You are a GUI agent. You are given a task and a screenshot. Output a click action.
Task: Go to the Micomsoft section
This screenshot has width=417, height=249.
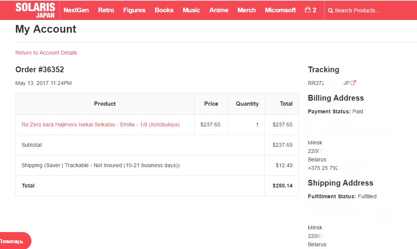[280, 10]
